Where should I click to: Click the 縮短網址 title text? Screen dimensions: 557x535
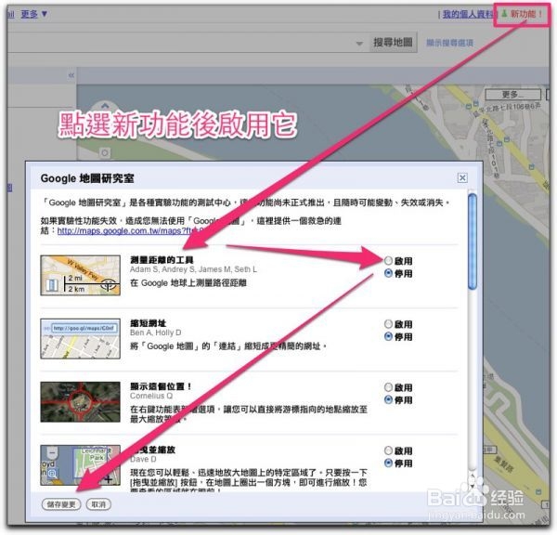[149, 323]
